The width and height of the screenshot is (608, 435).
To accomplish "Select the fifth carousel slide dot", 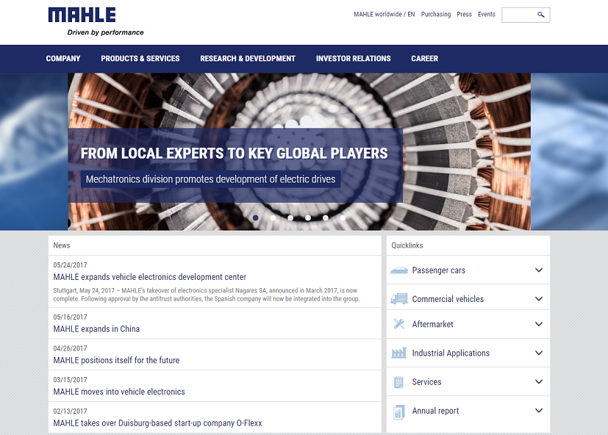I will (x=326, y=218).
